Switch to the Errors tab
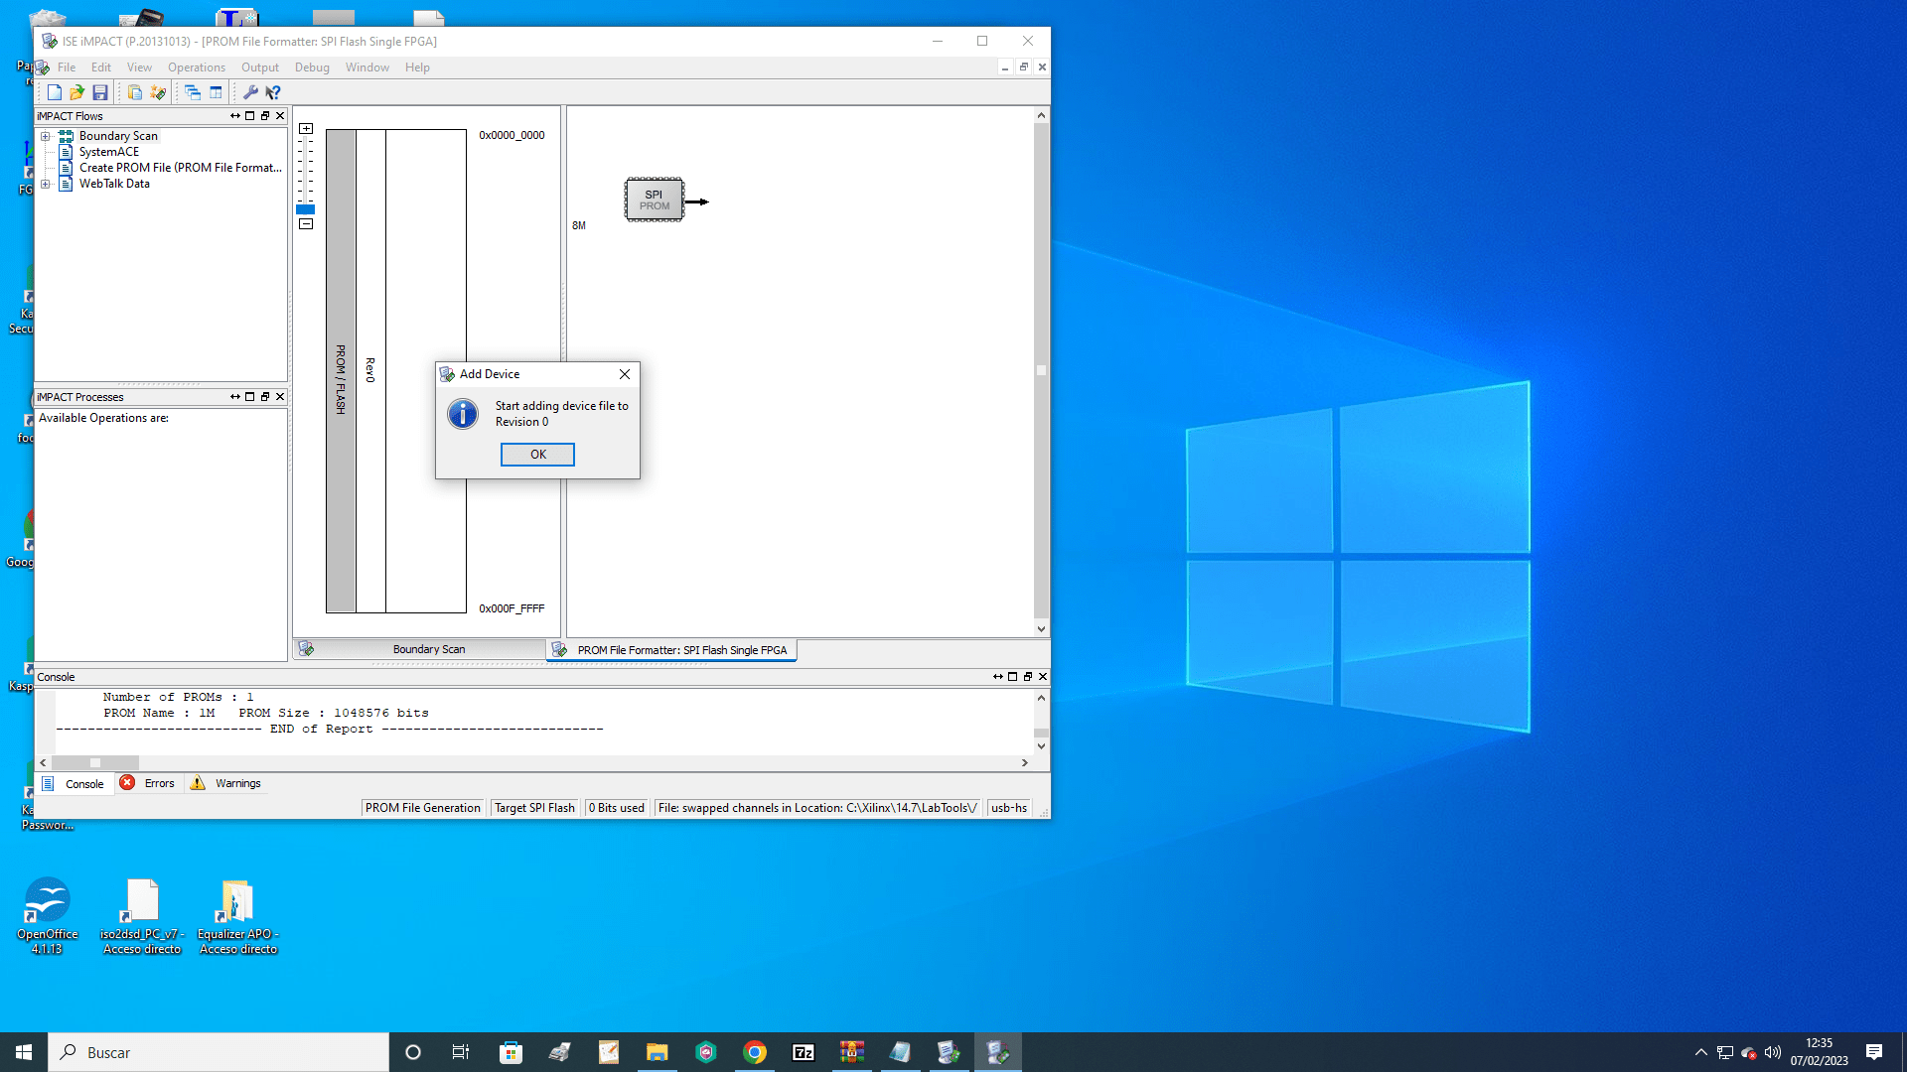This screenshot has height=1072, width=1907. pos(148,783)
